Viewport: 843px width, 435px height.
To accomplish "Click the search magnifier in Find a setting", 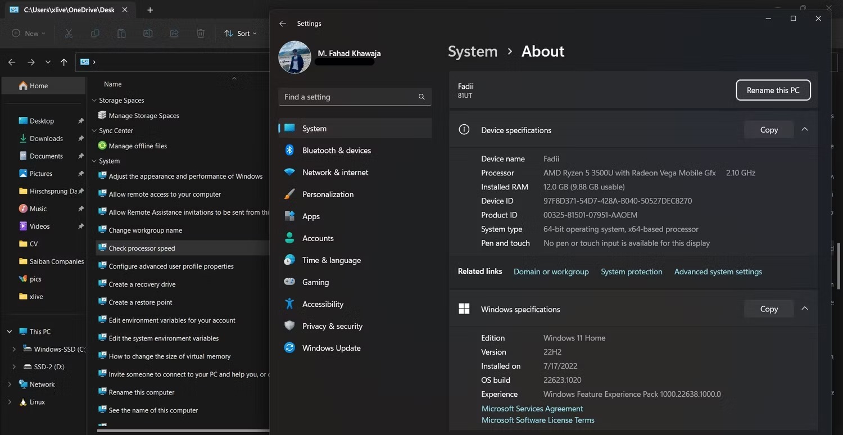I will pyautogui.click(x=422, y=97).
